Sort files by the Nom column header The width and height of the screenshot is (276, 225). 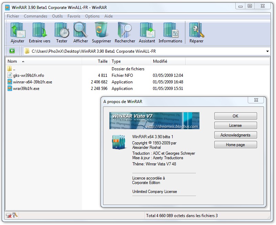pos(12,61)
